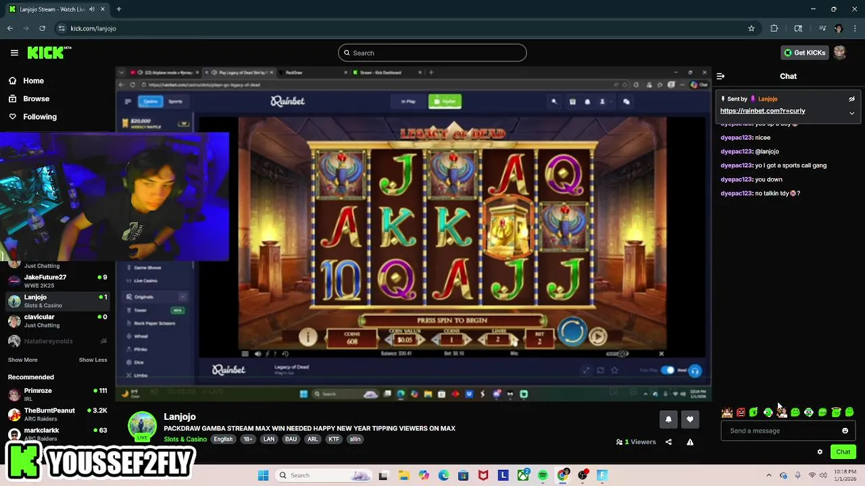Click the 18+ tag
Viewport: 865px width, 486px height.
click(x=248, y=439)
